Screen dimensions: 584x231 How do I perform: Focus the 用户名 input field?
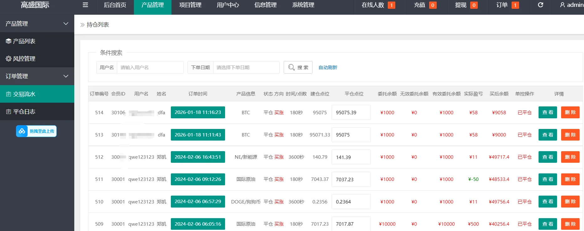150,67
